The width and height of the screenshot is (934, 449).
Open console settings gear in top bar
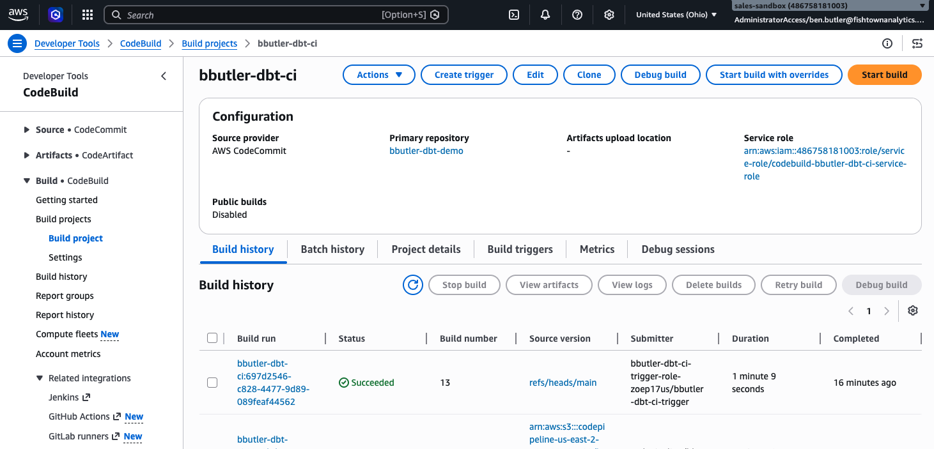[x=609, y=15]
